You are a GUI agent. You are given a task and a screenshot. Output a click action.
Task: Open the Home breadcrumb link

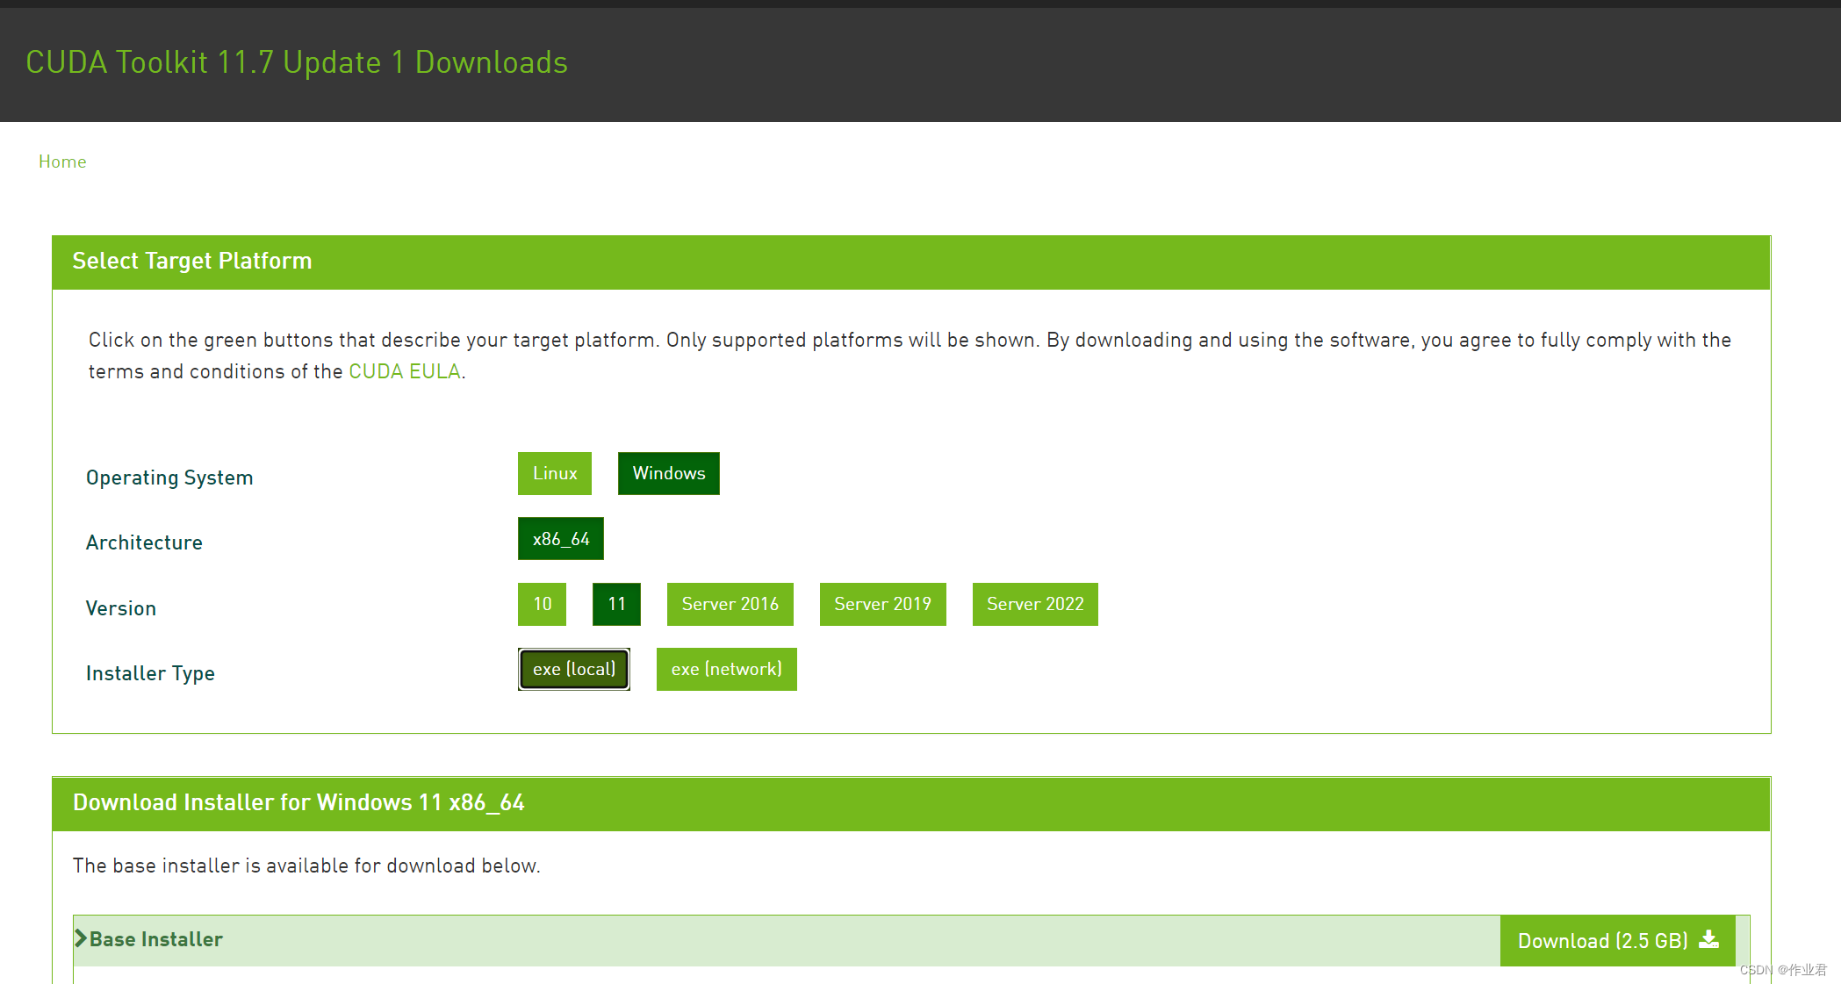pyautogui.click(x=62, y=162)
